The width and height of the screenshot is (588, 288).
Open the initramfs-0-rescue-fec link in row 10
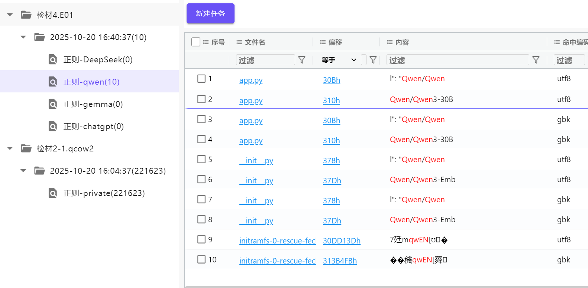[277, 261]
